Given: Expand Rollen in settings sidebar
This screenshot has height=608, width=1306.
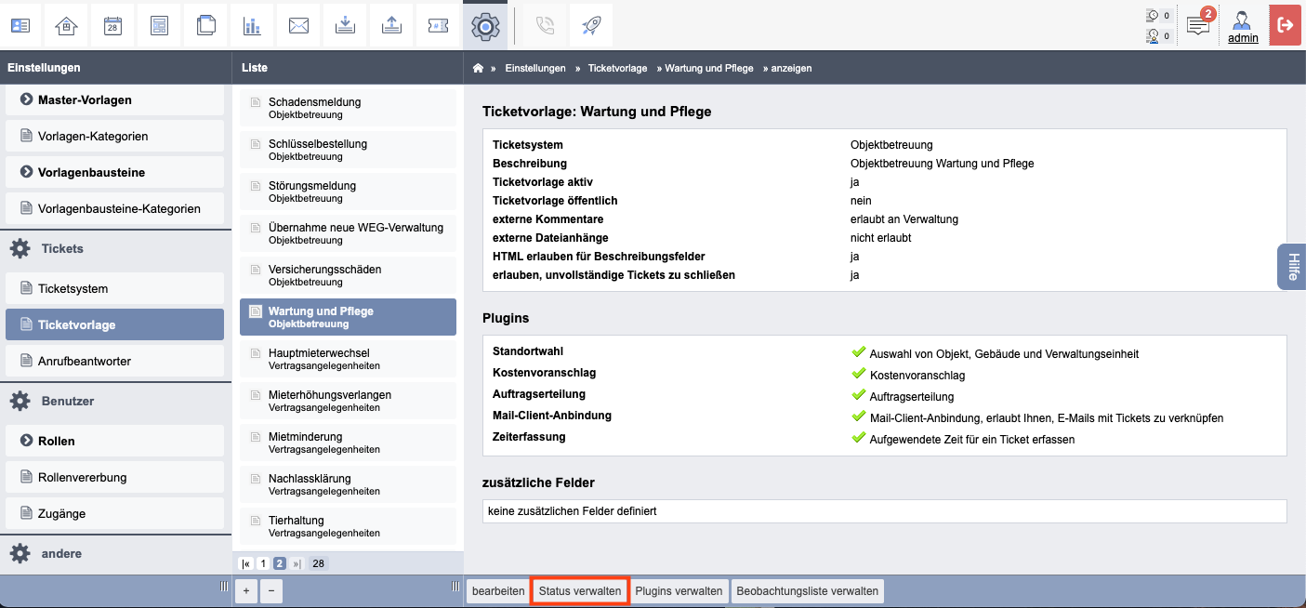Looking at the screenshot, I should click(x=115, y=441).
